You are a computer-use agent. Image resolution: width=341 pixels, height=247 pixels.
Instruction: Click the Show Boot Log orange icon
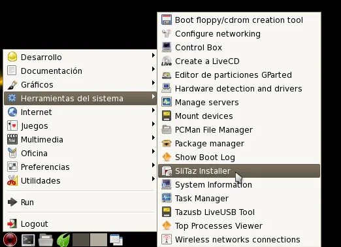pos(167,157)
